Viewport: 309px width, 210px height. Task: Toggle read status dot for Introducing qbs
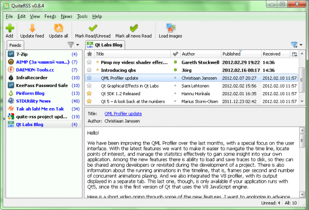pos(175,70)
